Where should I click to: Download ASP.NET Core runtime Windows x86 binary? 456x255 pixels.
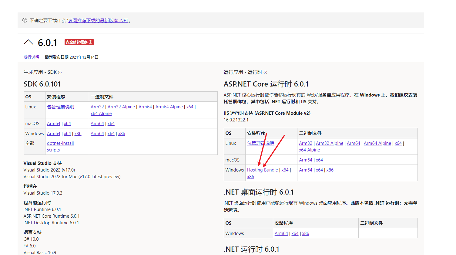point(330,170)
